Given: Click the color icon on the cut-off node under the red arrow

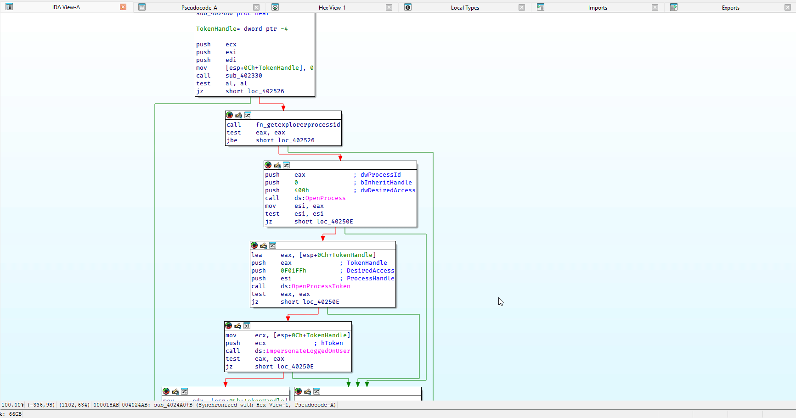Looking at the screenshot, I should (x=166, y=391).
